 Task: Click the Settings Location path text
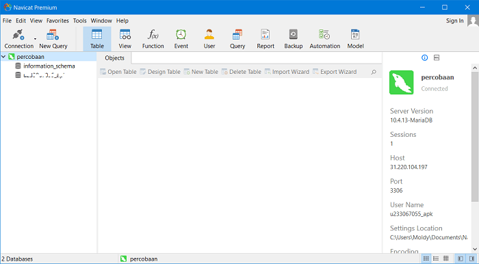coord(428,237)
